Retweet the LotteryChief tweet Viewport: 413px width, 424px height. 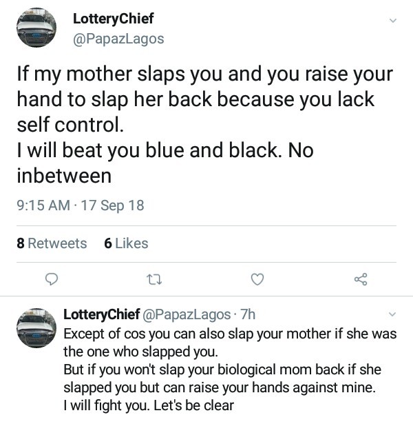(153, 279)
